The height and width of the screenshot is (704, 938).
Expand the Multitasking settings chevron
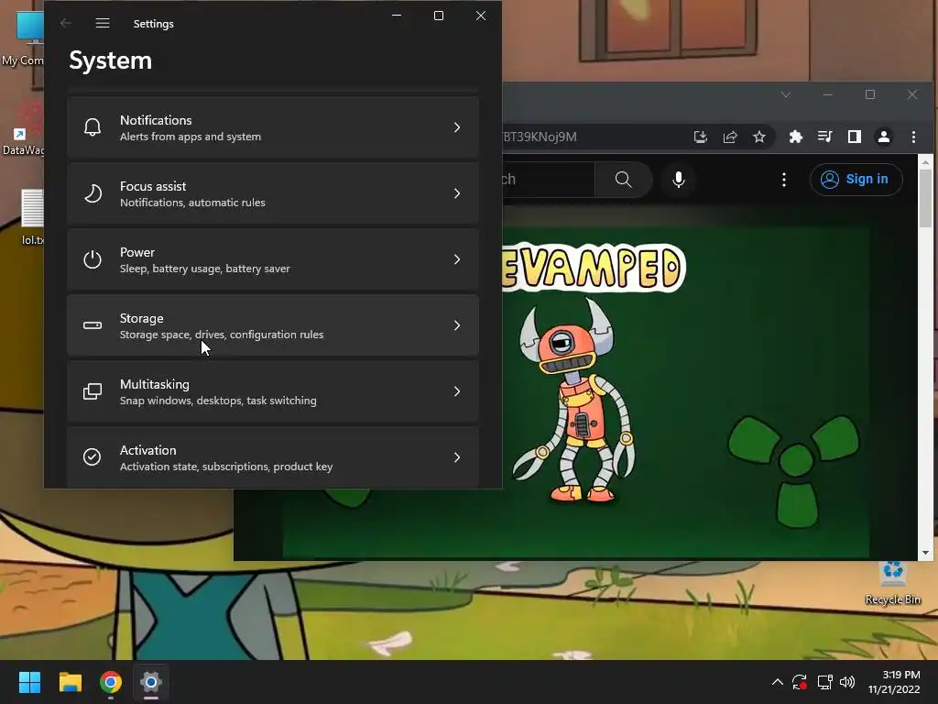tap(457, 391)
